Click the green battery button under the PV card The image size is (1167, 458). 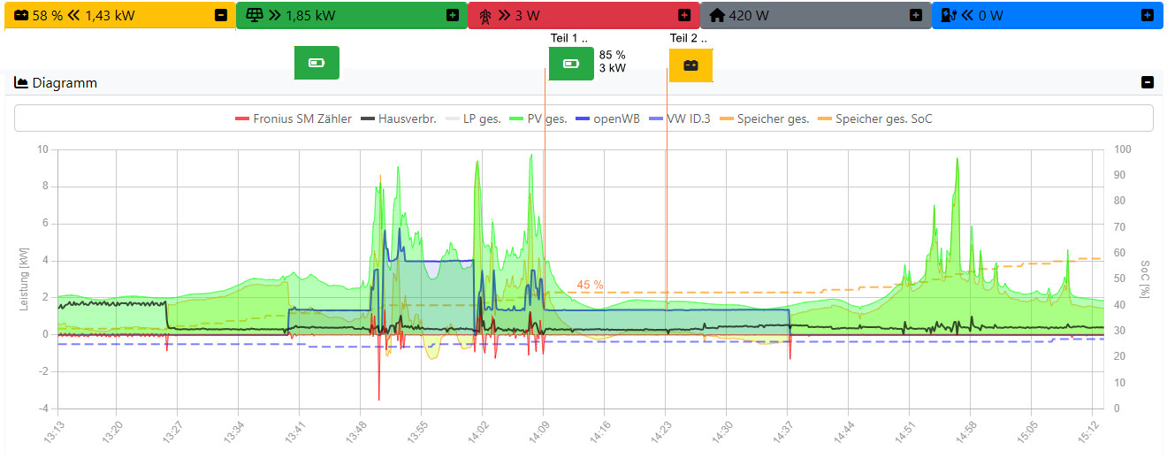coord(317,63)
